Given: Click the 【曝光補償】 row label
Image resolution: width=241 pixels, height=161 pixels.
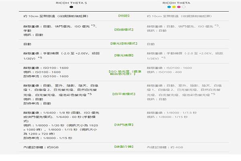Looking at the screenshot, I should [124, 55].
